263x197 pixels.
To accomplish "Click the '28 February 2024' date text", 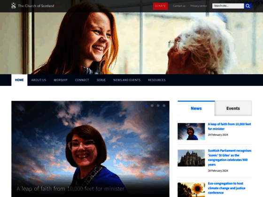I will (x=218, y=171).
